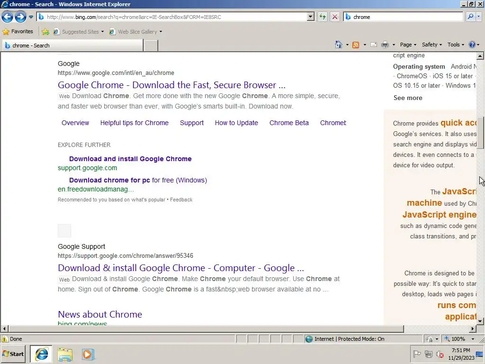Open Helpful tips for Chrome sitelink
Image resolution: width=485 pixels, height=364 pixels.
coord(134,123)
